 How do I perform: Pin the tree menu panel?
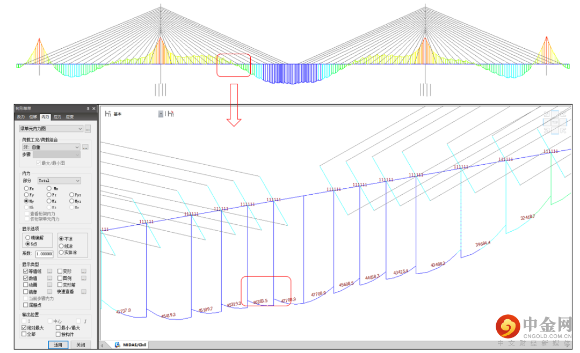pos(88,108)
